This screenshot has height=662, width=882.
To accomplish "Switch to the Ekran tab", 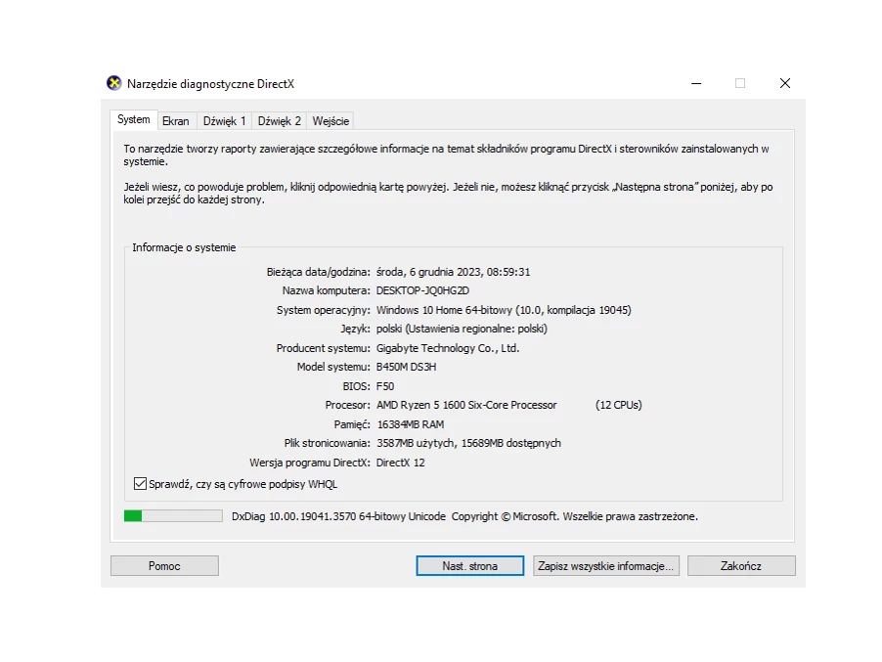I will (x=176, y=121).
